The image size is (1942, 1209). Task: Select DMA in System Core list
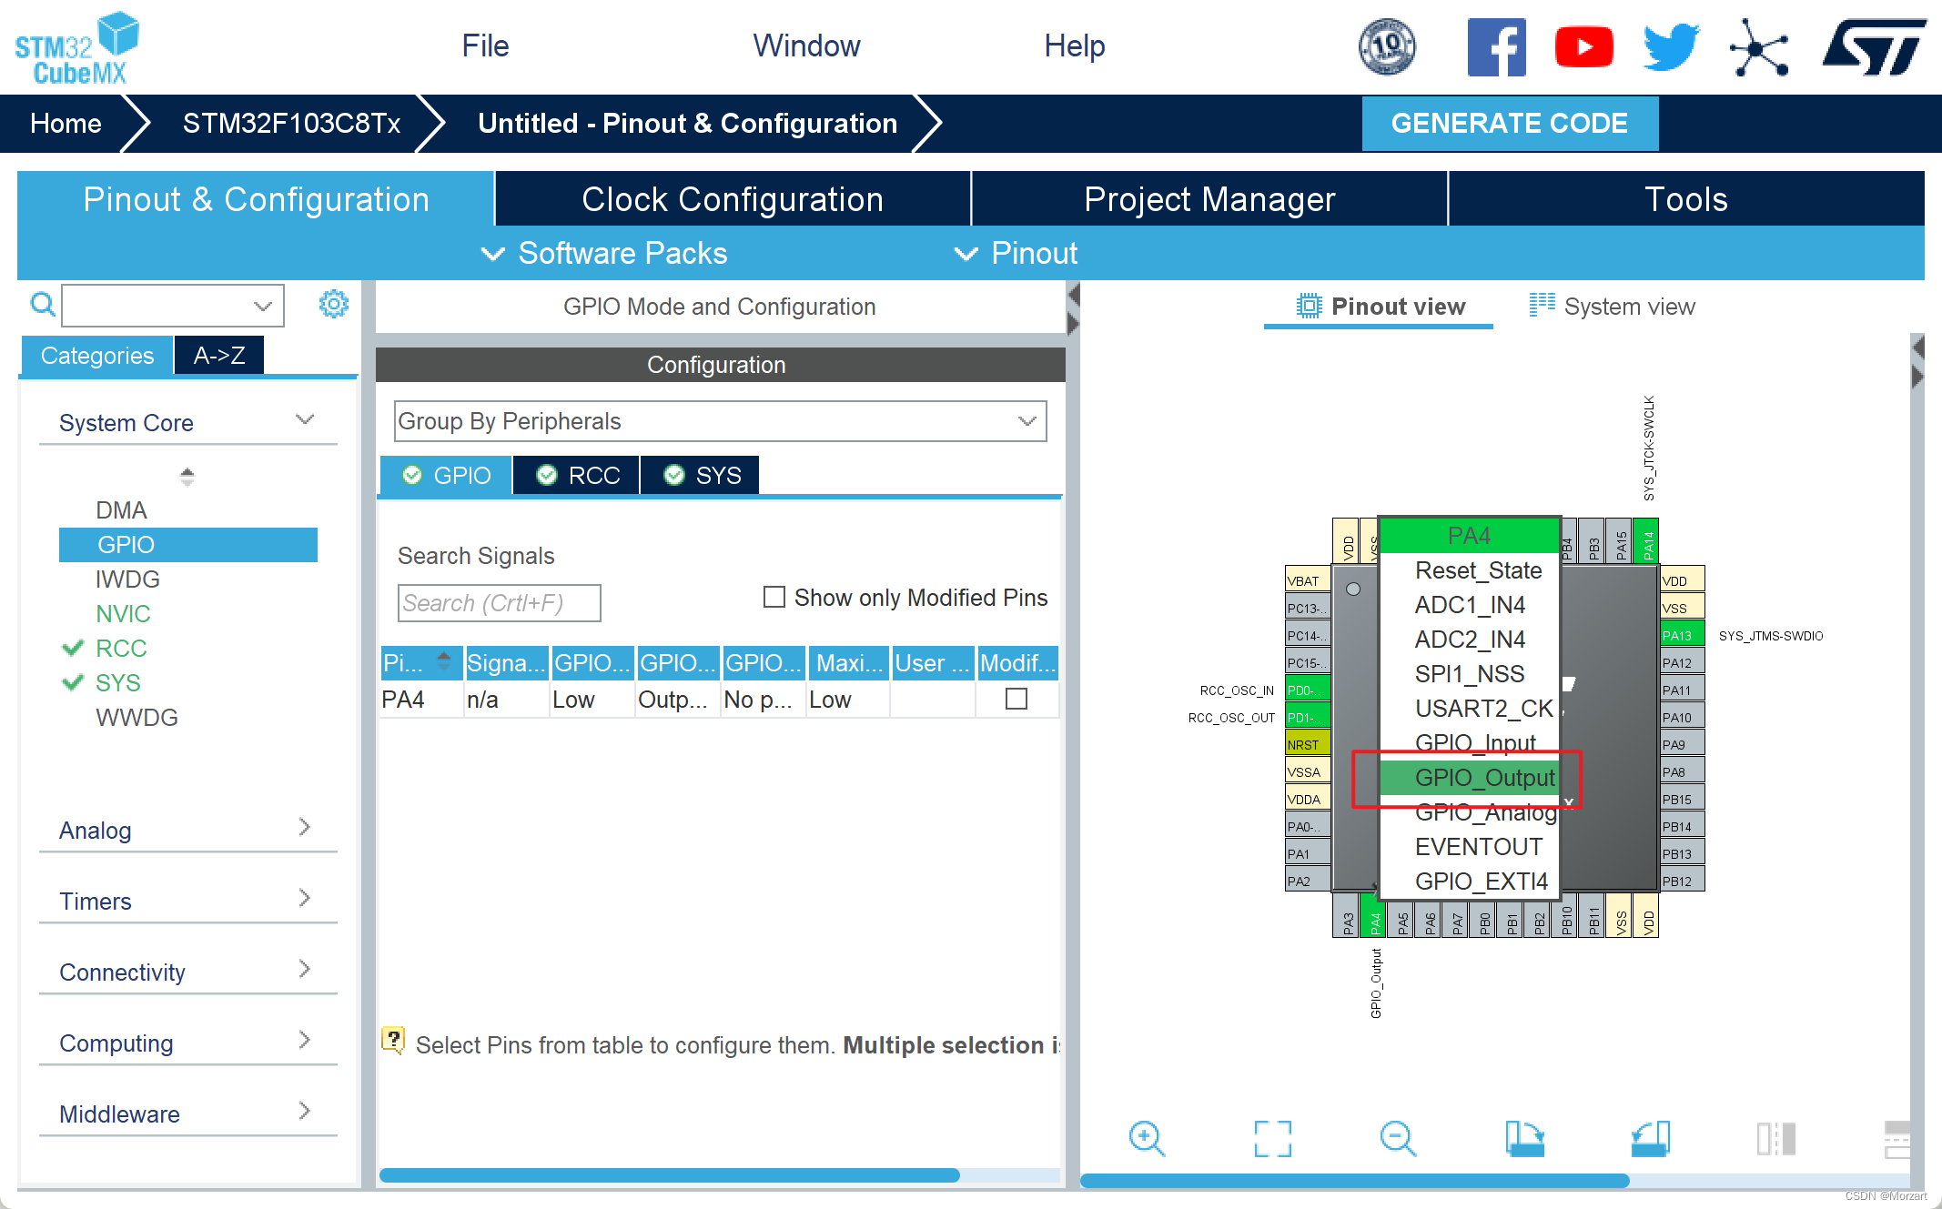coord(121,509)
